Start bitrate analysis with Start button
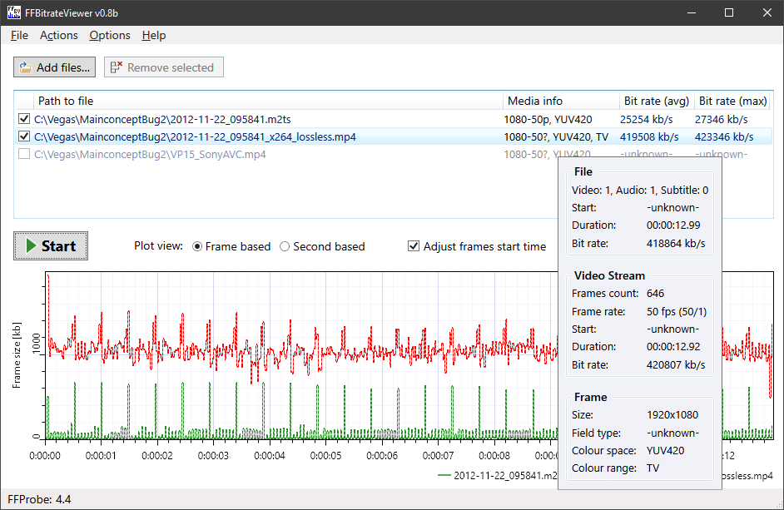The height and width of the screenshot is (510, 784). pos(51,246)
